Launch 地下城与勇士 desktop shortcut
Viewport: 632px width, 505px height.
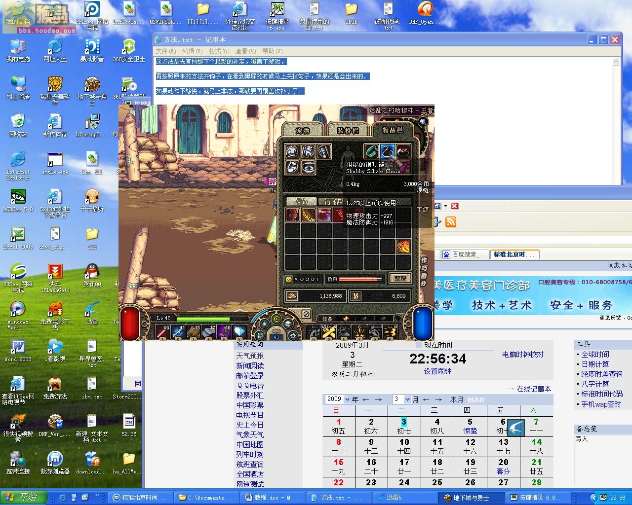[x=92, y=91]
